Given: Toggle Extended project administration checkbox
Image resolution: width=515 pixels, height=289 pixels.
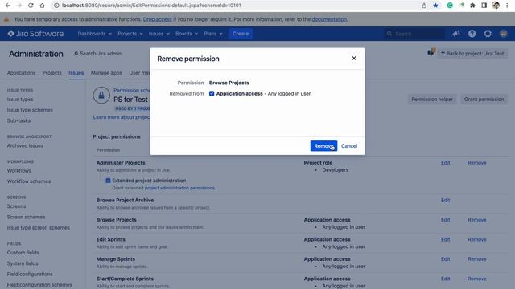Looking at the screenshot, I should pyautogui.click(x=108, y=181).
